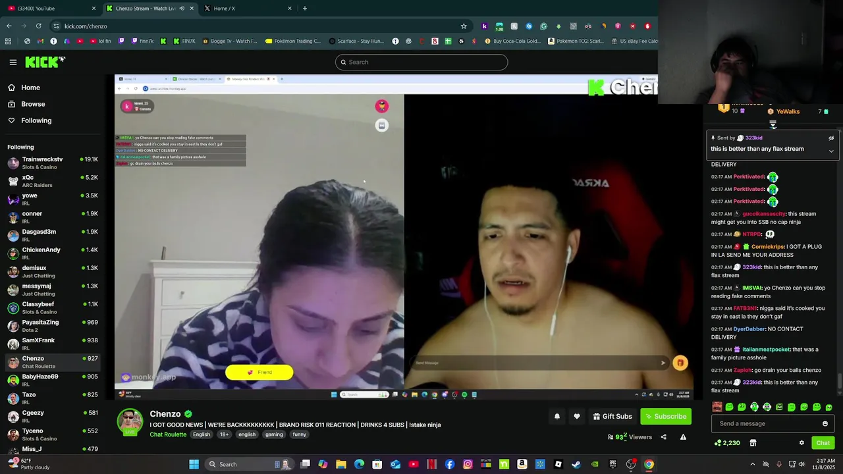Click the gaming tag

pyautogui.click(x=274, y=434)
